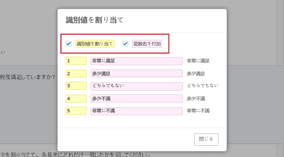Click the variable name field 多少満足
This screenshot has height=157, width=284.
click(x=137, y=74)
